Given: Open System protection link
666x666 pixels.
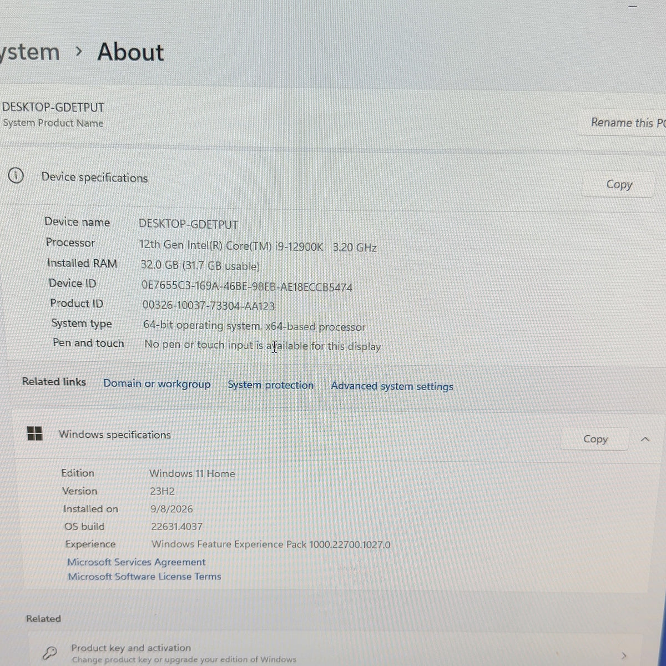Looking at the screenshot, I should [270, 385].
